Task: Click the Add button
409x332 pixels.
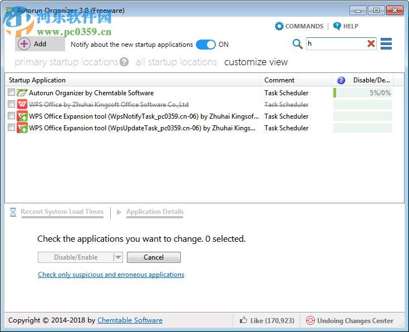Action: [x=40, y=44]
